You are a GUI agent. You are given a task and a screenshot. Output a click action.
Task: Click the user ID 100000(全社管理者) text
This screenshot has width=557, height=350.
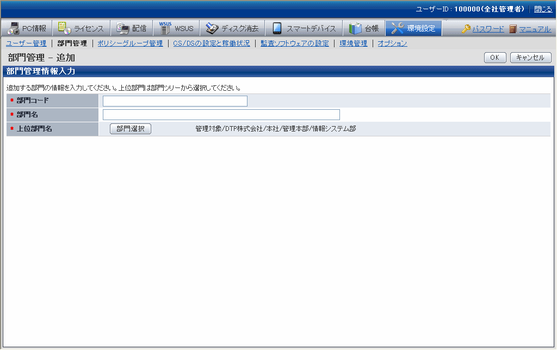tap(489, 9)
